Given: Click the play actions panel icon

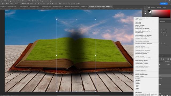Looking at the screenshot, I should 145,11.
